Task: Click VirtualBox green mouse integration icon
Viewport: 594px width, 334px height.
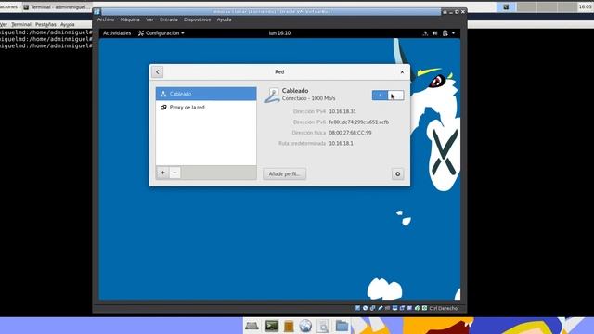Action: coord(417,308)
